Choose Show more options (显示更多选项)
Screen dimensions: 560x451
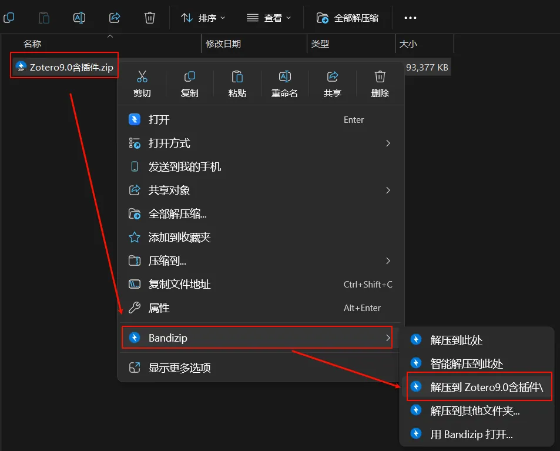261,368
